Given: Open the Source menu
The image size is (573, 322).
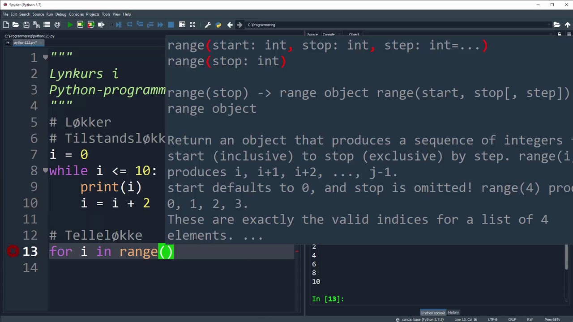Looking at the screenshot, I should click(x=38, y=14).
